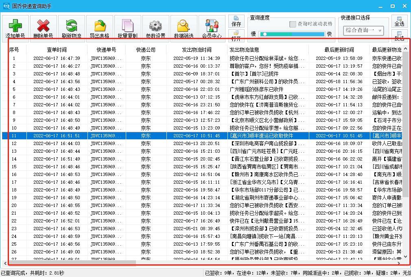Click the green plus 添加单号 icon

point(15,26)
